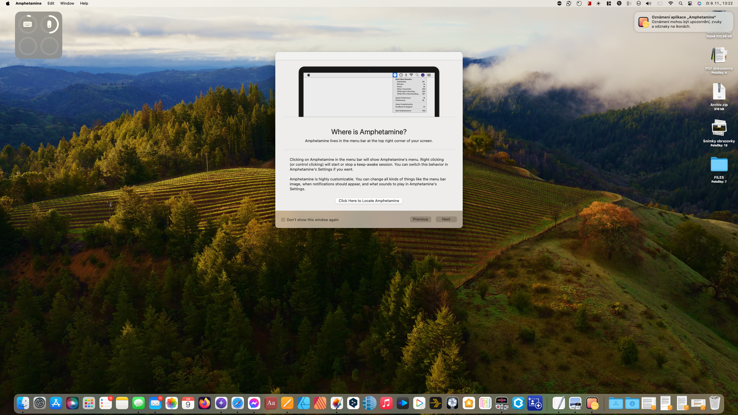The width and height of the screenshot is (738, 415).
Task: Launch Firefox from the Dock
Action: coord(204,403)
